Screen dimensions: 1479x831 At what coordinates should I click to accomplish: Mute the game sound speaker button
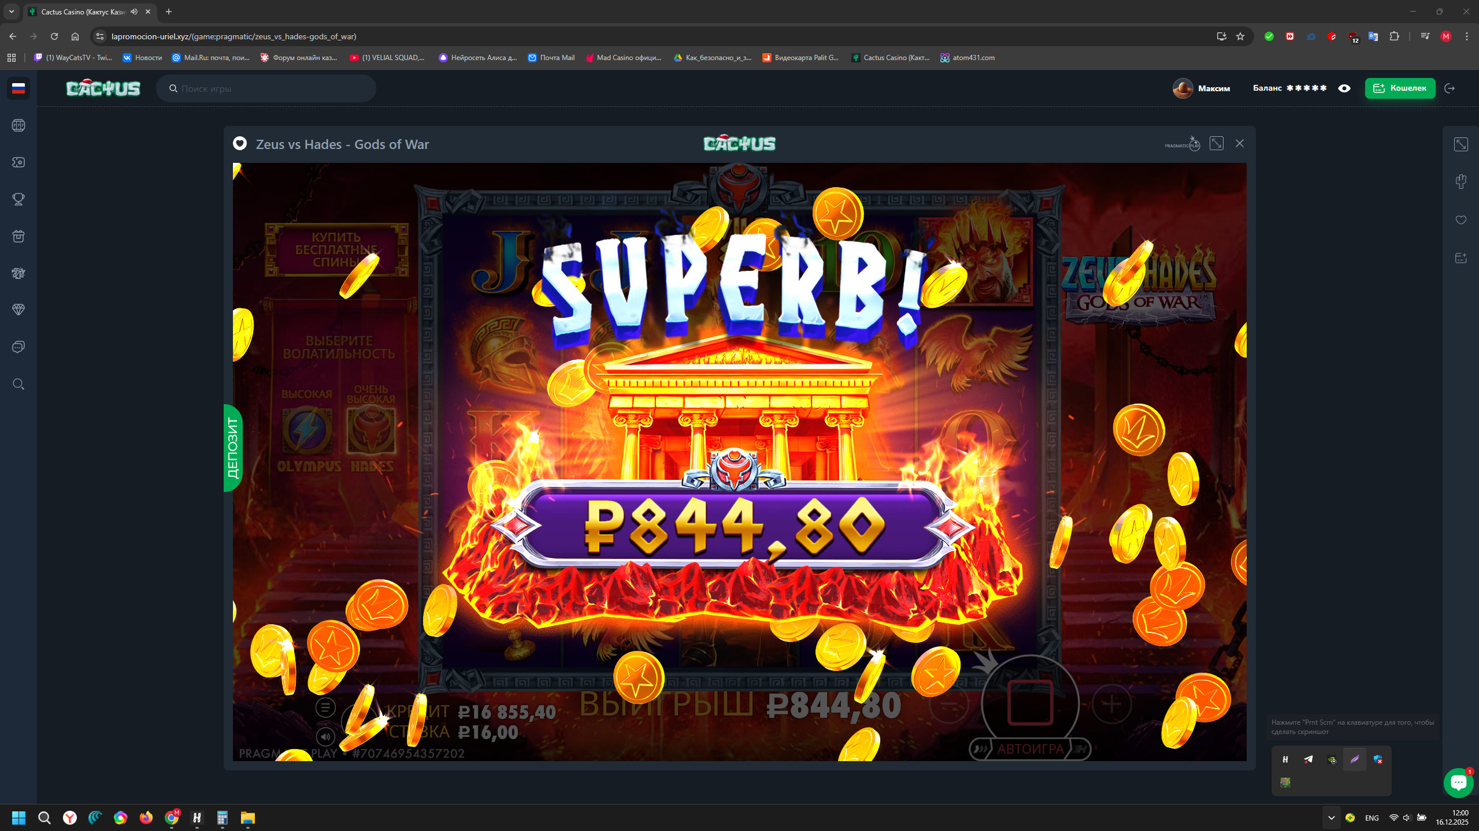click(325, 736)
